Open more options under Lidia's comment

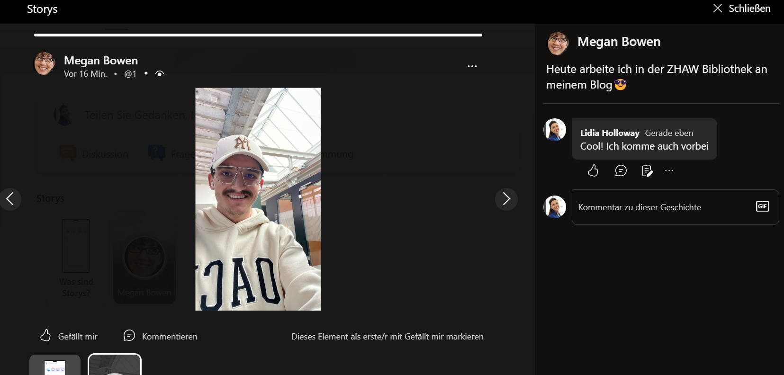click(669, 170)
